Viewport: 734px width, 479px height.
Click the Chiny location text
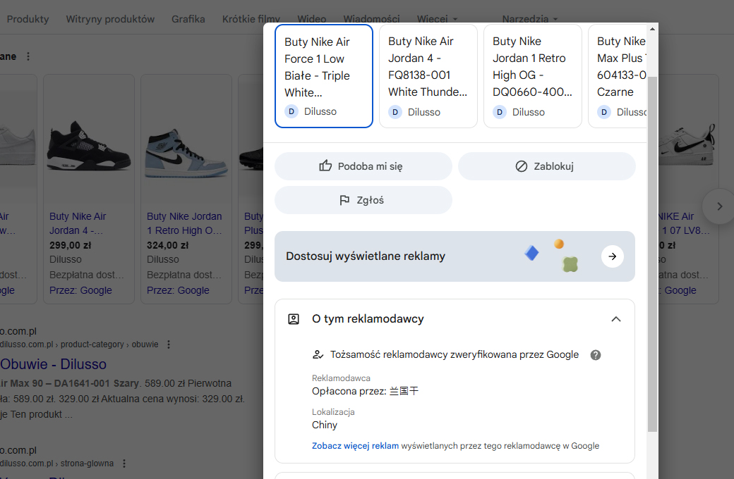pos(325,425)
